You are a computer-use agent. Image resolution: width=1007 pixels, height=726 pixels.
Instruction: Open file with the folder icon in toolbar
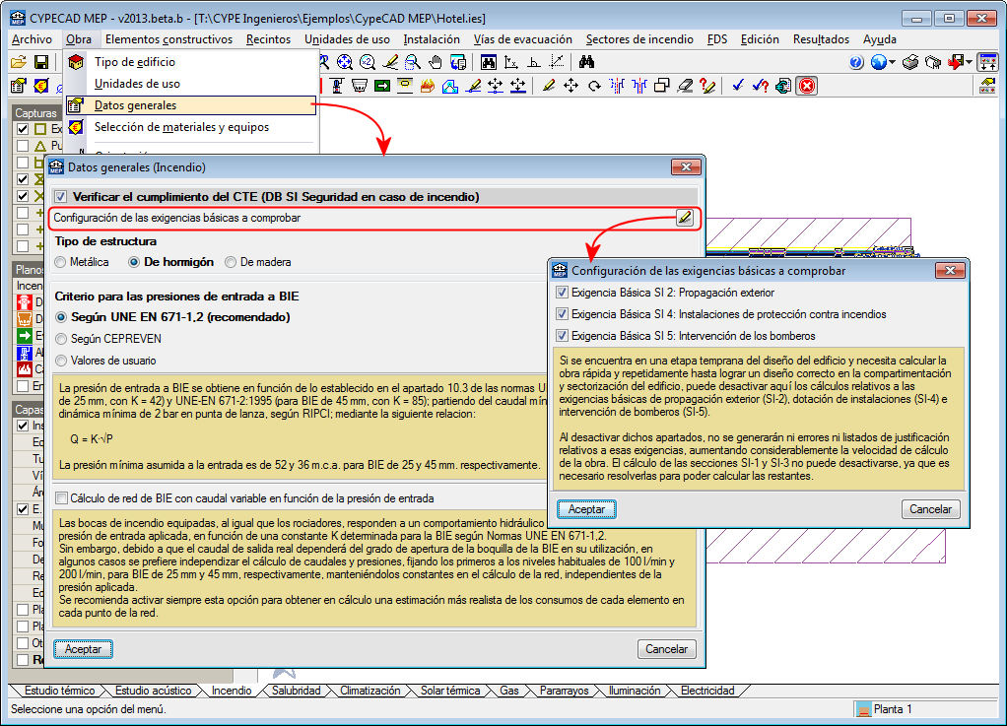[x=19, y=62]
